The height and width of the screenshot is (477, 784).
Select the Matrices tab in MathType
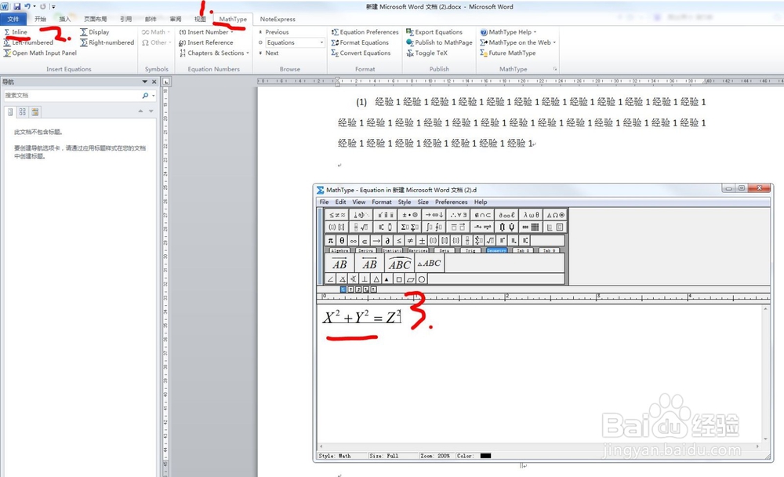click(x=418, y=250)
